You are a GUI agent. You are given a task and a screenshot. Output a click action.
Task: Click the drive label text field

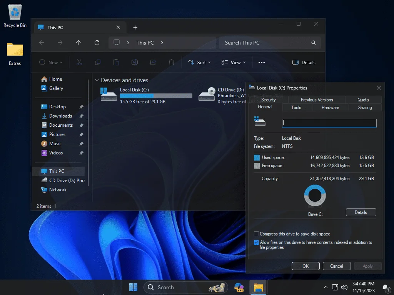329,123
